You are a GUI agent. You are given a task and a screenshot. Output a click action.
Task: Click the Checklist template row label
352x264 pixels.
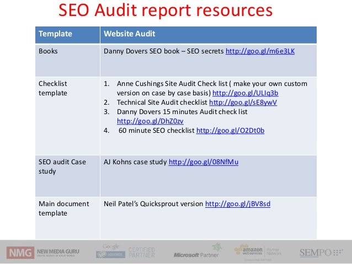coord(53,88)
